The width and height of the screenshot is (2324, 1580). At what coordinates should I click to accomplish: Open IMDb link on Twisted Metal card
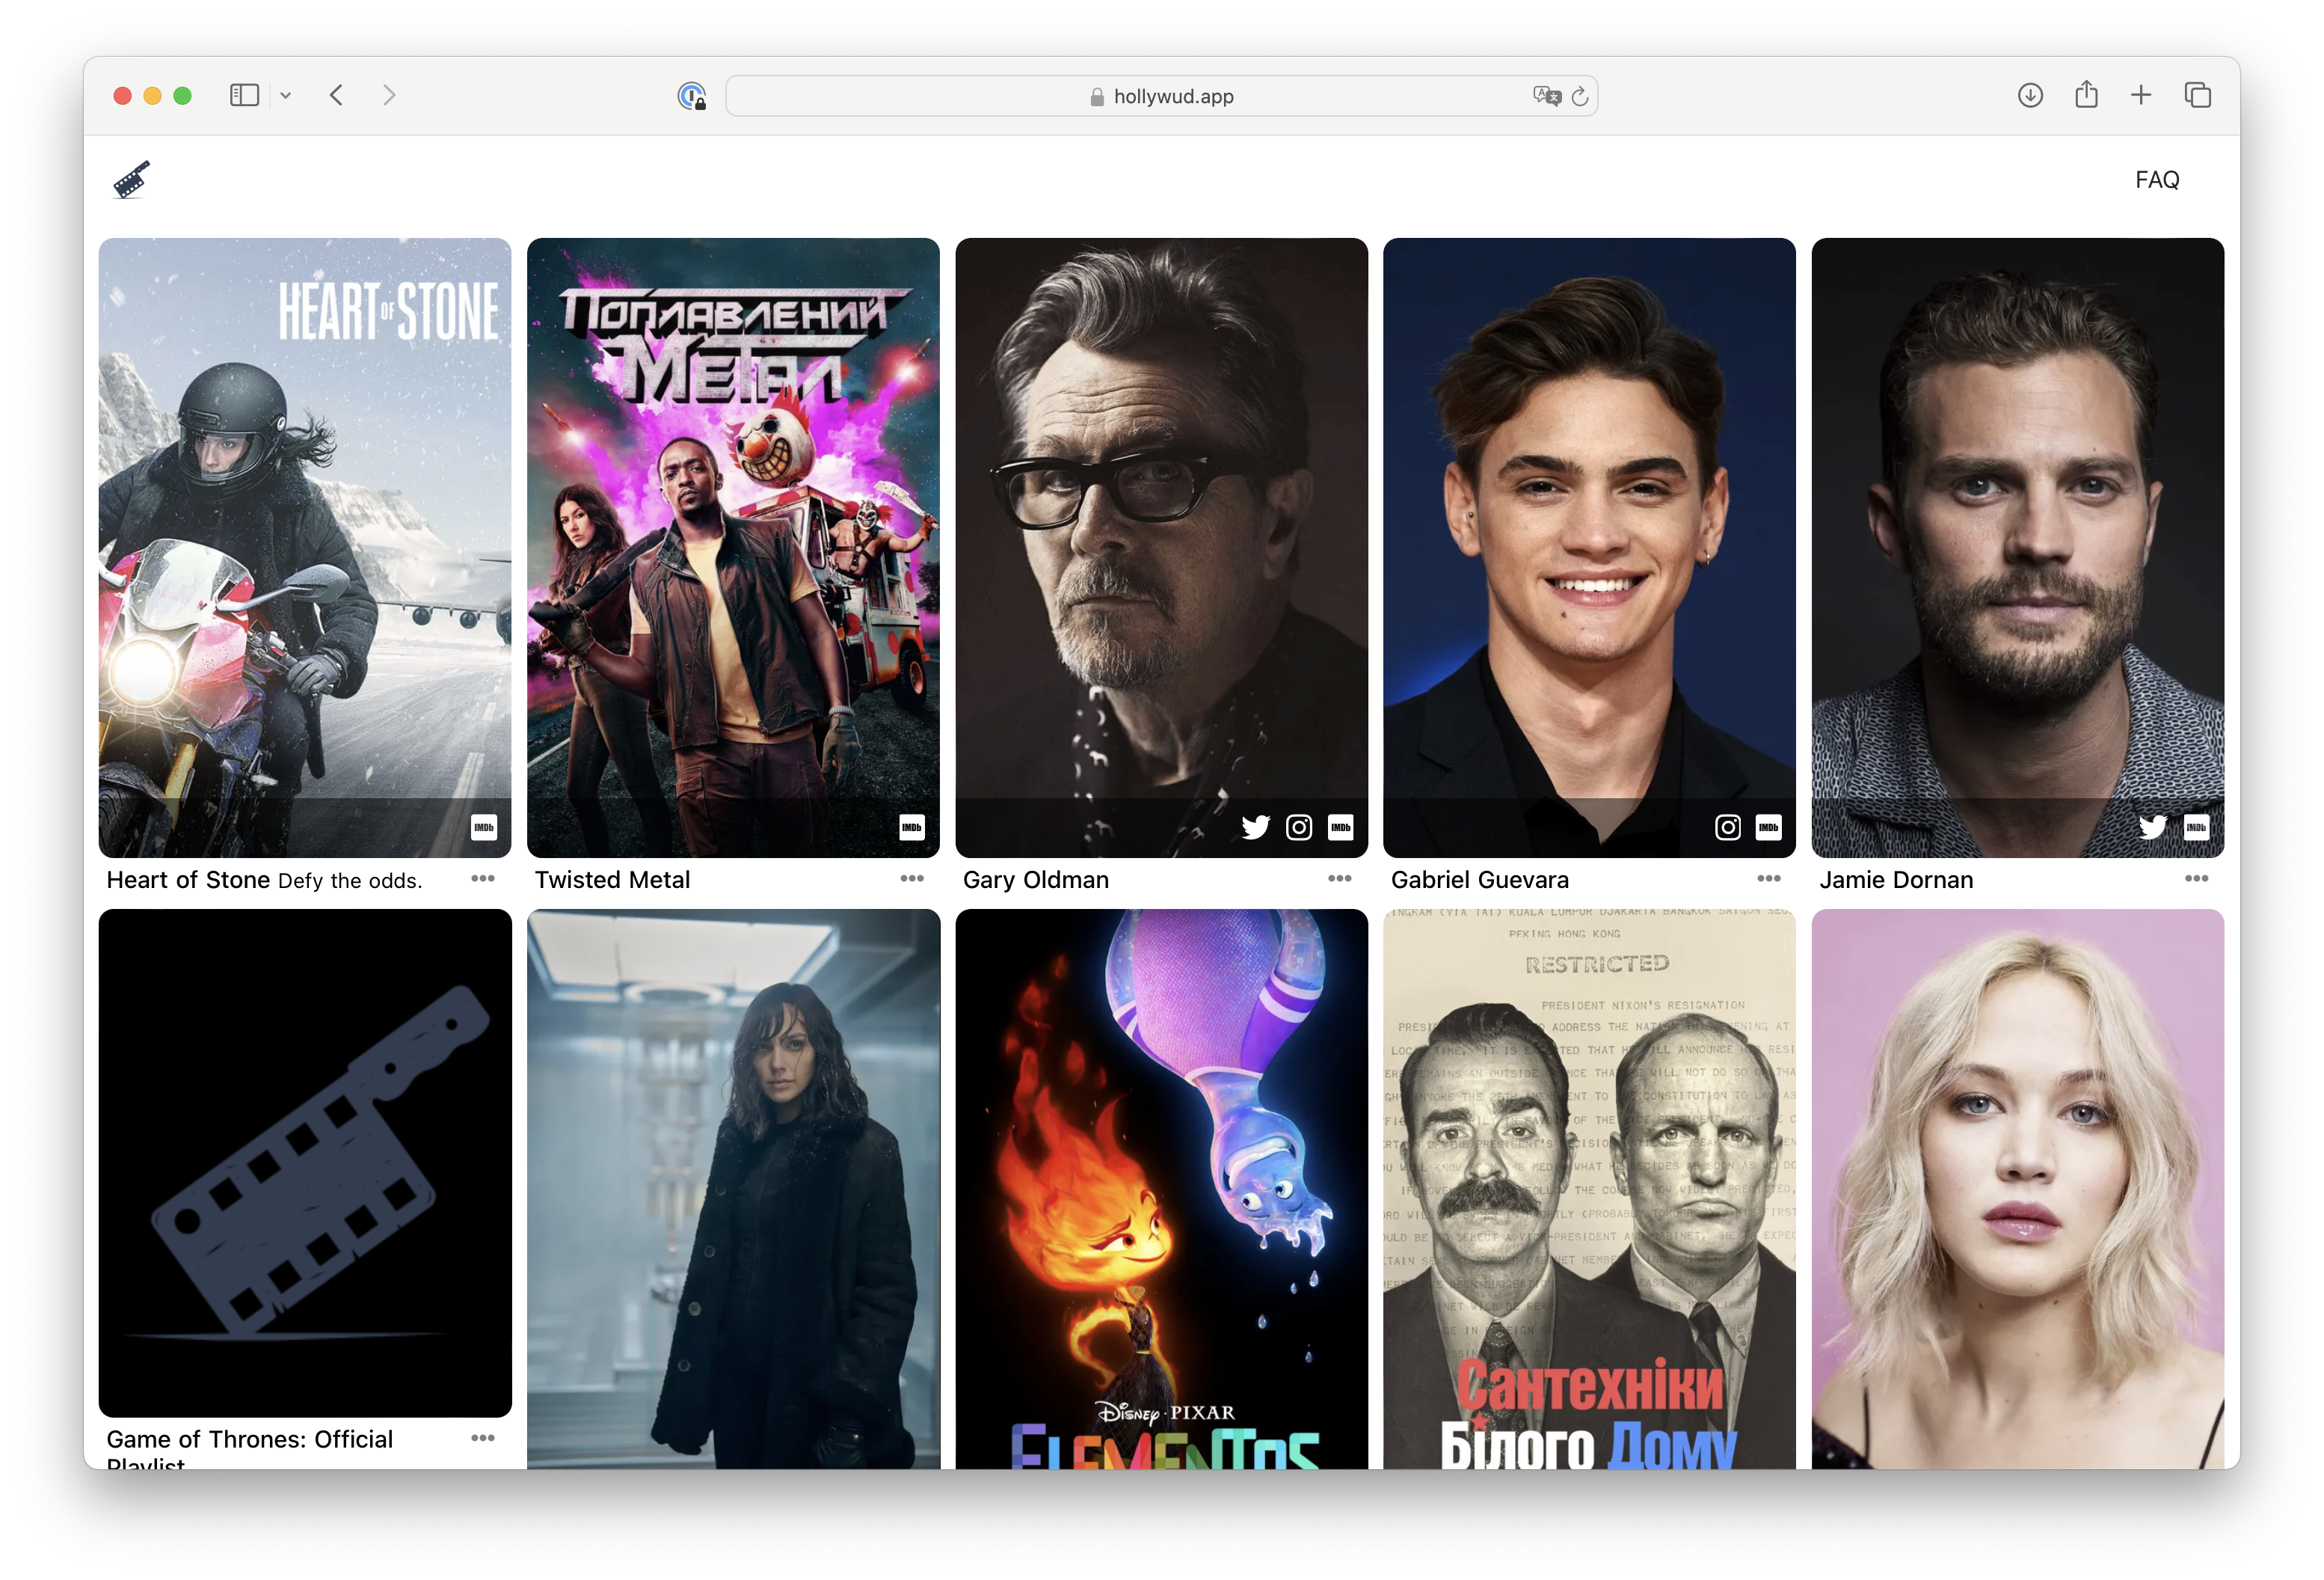click(912, 827)
